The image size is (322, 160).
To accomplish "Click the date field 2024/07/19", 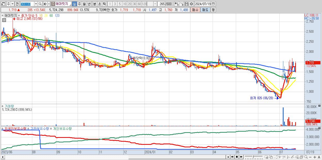I will 203,4.
